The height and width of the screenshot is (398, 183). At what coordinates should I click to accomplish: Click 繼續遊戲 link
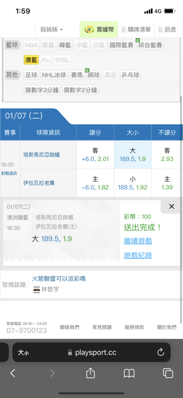click(x=138, y=241)
